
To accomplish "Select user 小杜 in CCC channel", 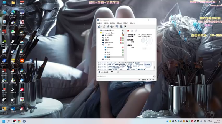I will pyautogui.click(x=109, y=55).
